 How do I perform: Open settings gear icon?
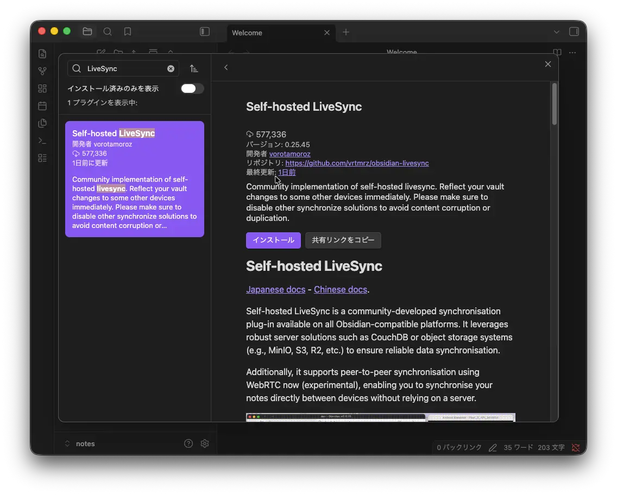point(205,443)
